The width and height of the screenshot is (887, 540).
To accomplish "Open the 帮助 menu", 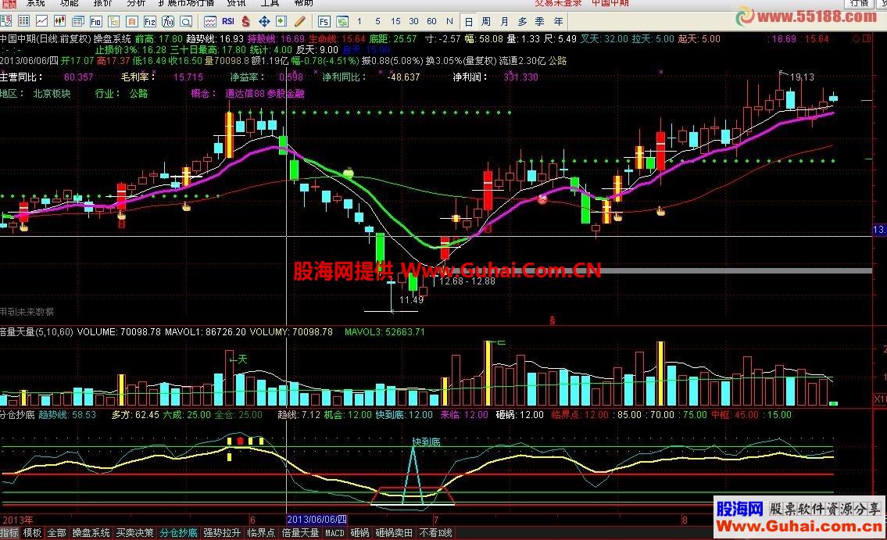I will (303, 3).
